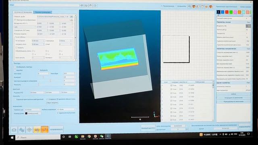Switch to the inactive tab left of Плоская гравировка
The image size is (258, 145).
(23, 12)
